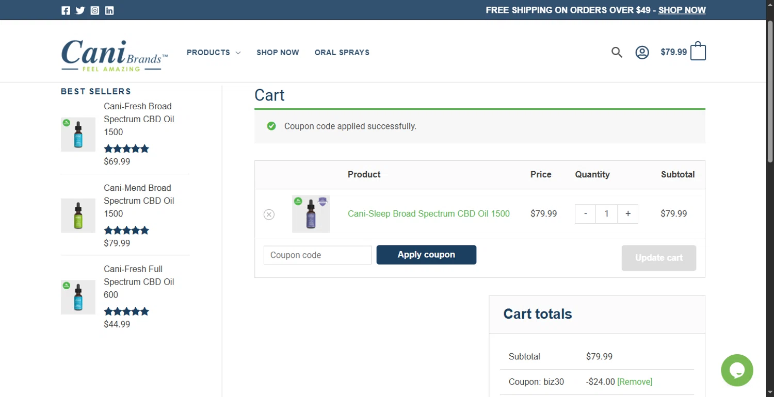Open the Facebook social icon
Viewport: 774px width, 397px height.
pos(66,10)
